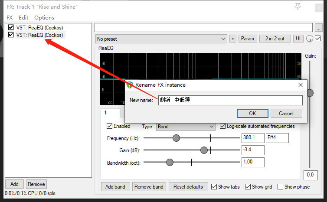Click the plus preset button
This screenshot has height=202, width=327.
click(x=233, y=39)
